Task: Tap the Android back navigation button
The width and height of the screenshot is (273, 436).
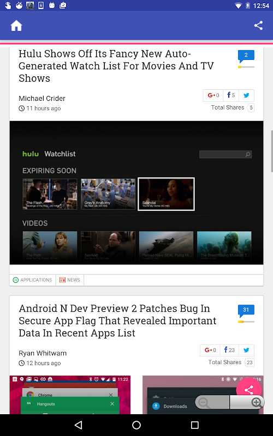Action: 79,425
